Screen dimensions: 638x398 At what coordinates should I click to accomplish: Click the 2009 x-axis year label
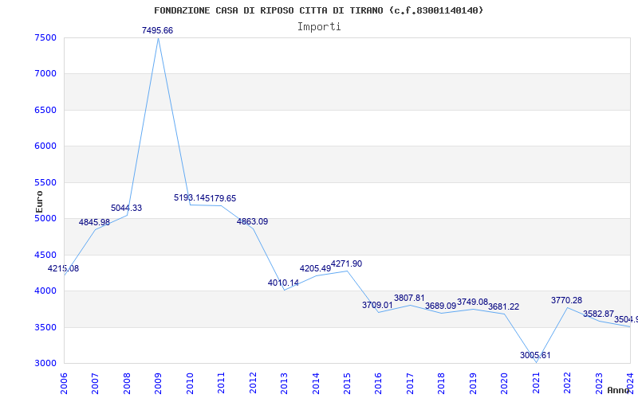pyautogui.click(x=158, y=383)
